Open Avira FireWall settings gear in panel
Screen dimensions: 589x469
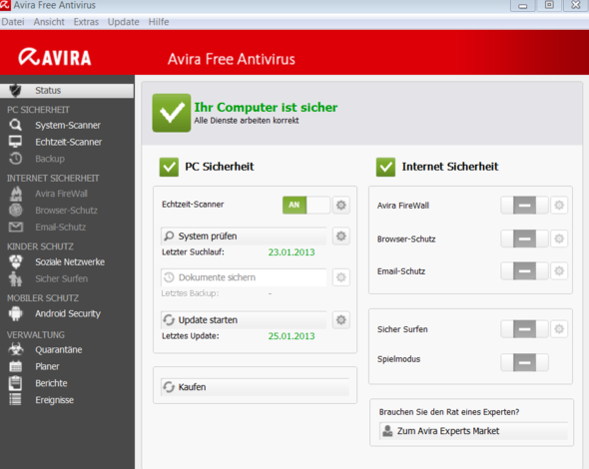click(559, 205)
